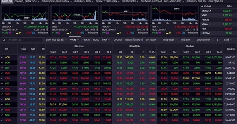Open the Thỏa thuận dropdown
The width and height of the screenshot is (237, 124).
pyautogui.click(x=170, y=40)
